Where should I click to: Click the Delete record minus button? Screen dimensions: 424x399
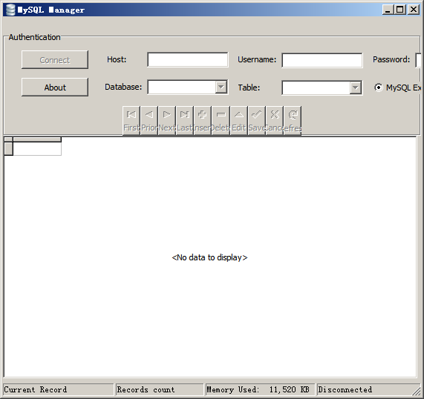click(x=221, y=120)
